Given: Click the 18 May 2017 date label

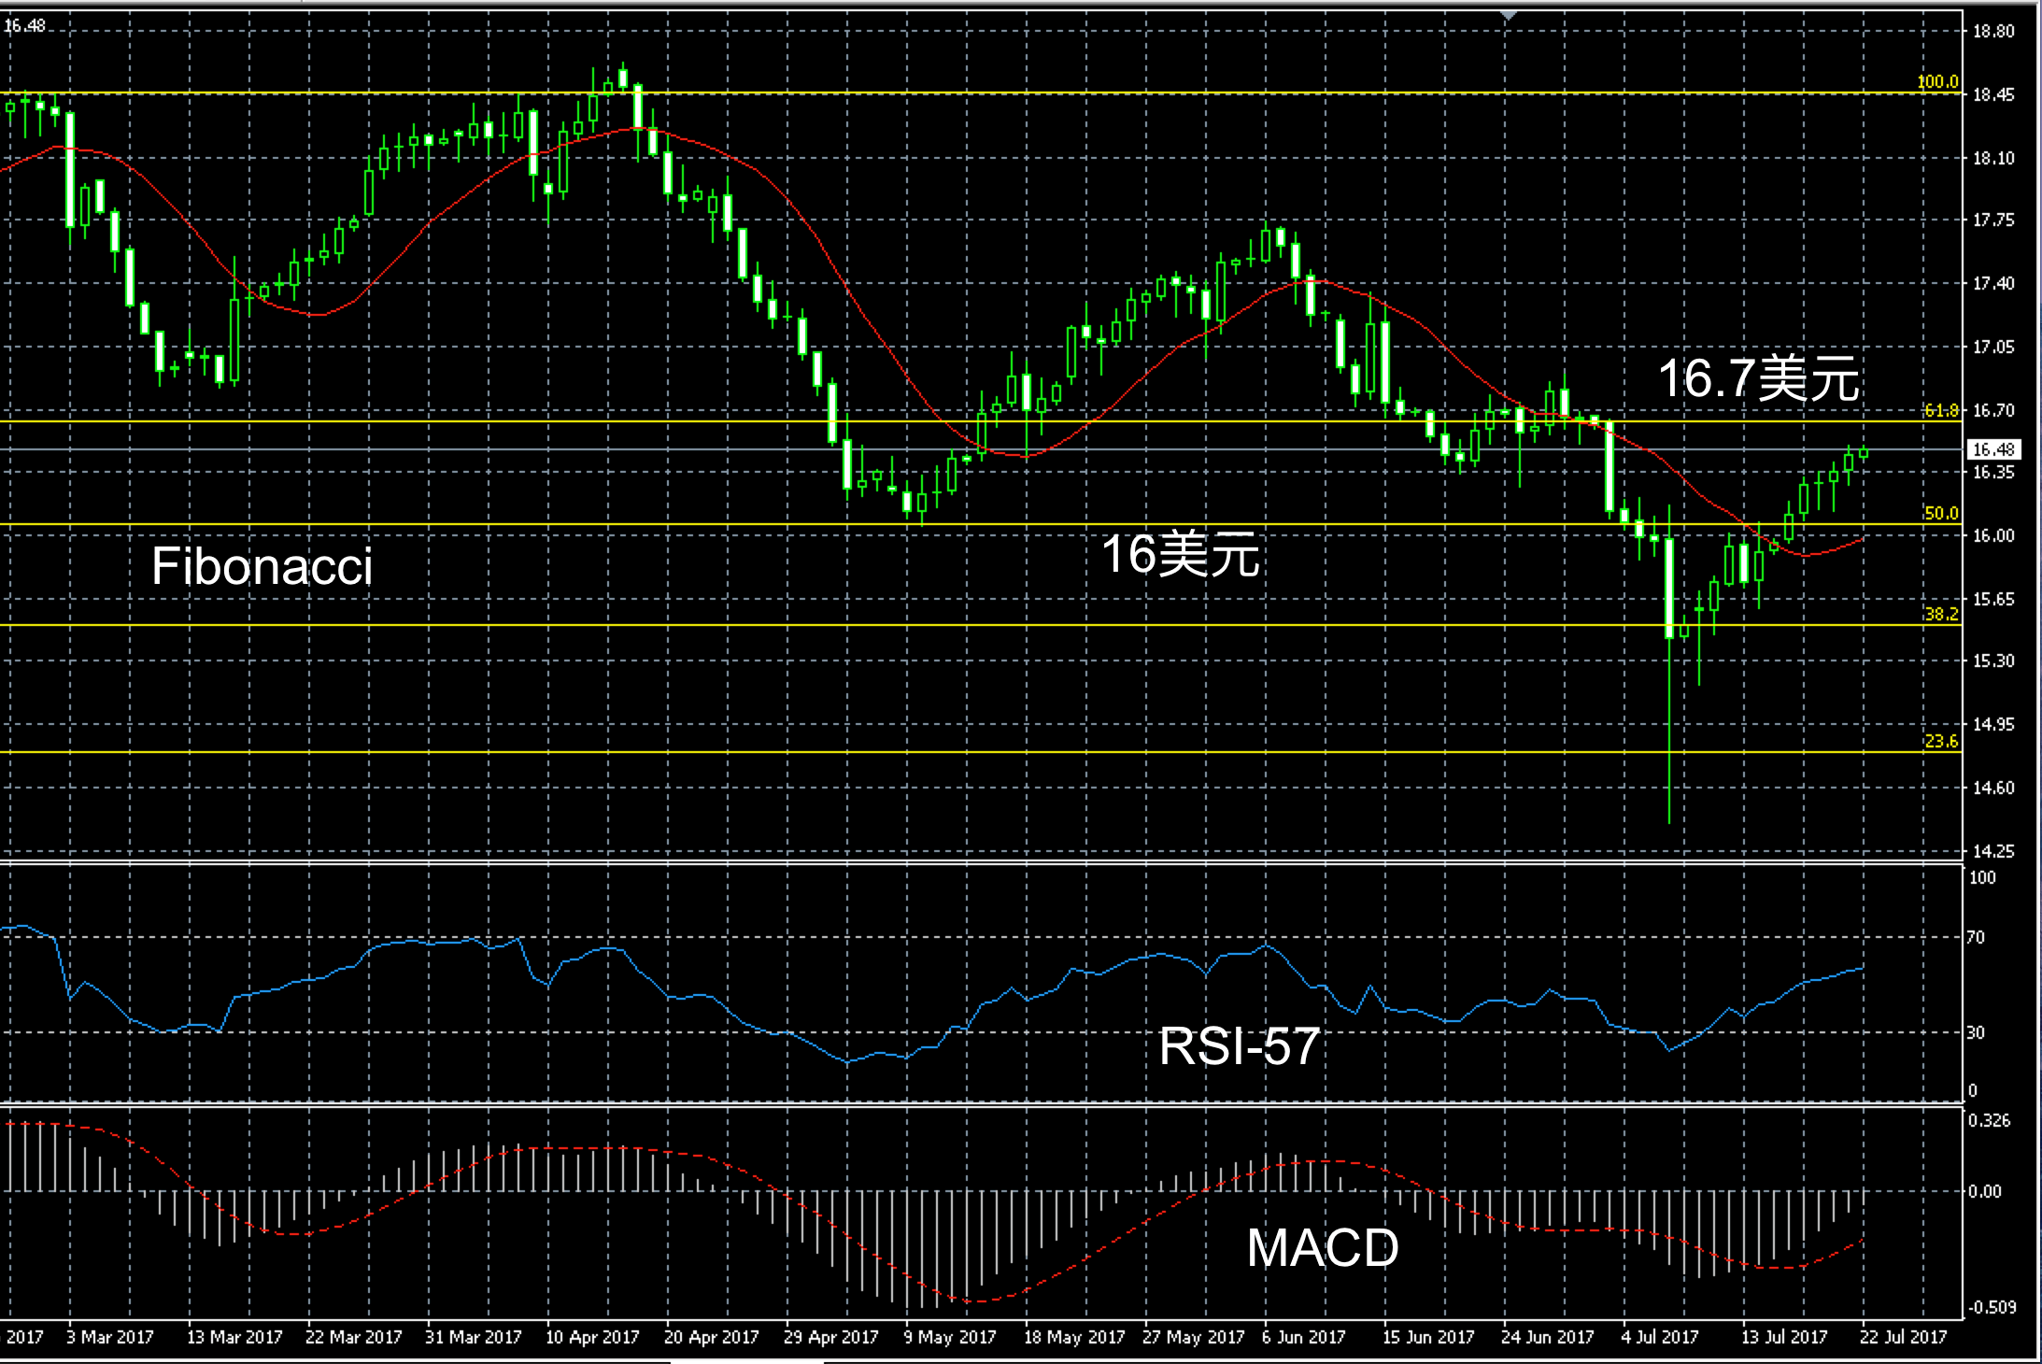Looking at the screenshot, I should pos(1074,1337).
